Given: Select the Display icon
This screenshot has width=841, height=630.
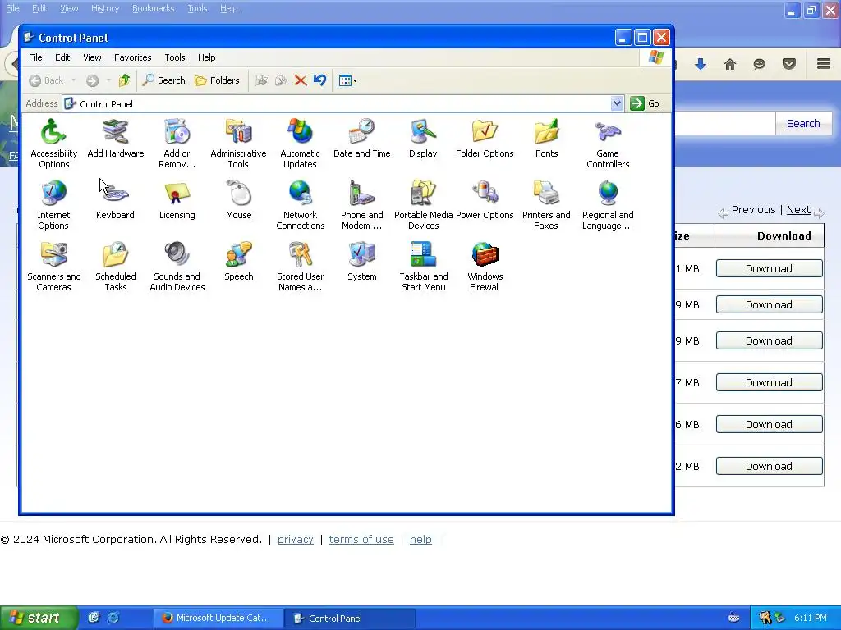Looking at the screenshot, I should (x=423, y=138).
